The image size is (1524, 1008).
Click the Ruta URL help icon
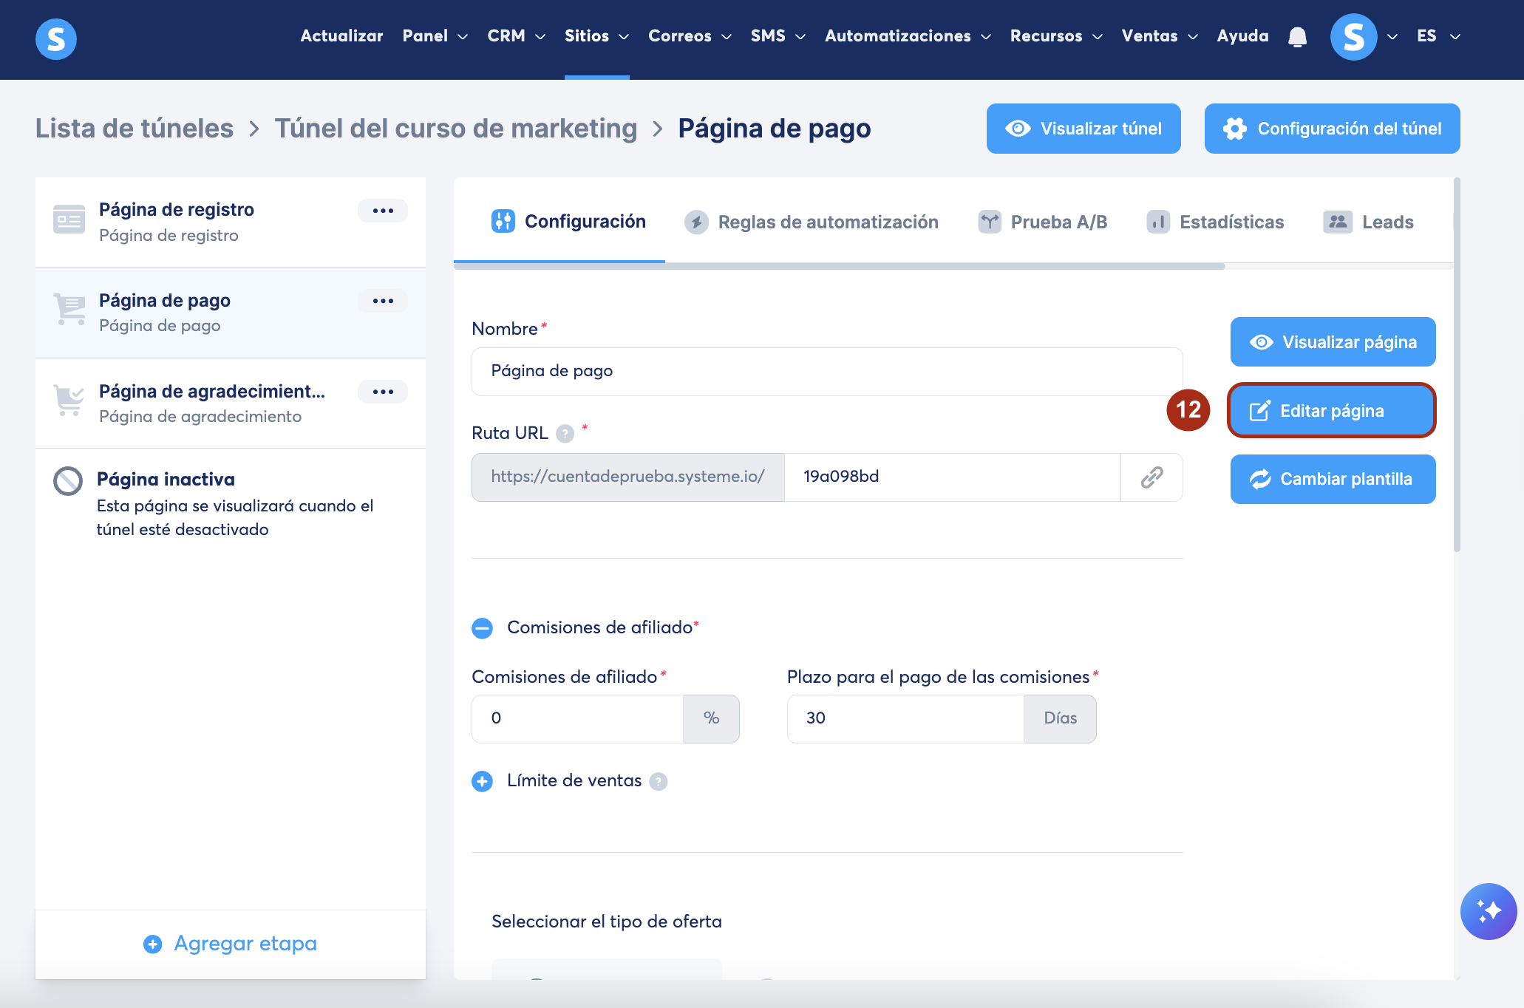tap(565, 434)
